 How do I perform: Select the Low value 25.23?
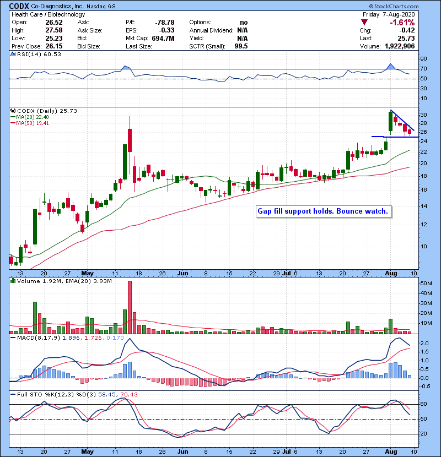click(54, 38)
